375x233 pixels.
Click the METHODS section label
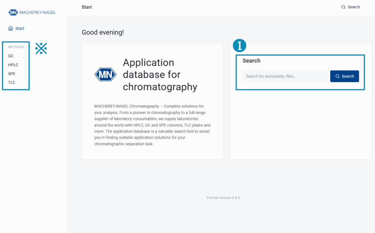pyautogui.click(x=16, y=47)
